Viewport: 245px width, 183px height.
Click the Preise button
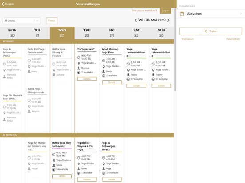[x=51, y=21]
